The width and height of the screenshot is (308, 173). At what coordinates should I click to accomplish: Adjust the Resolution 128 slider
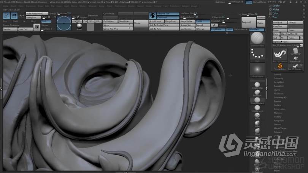tap(64, 14)
